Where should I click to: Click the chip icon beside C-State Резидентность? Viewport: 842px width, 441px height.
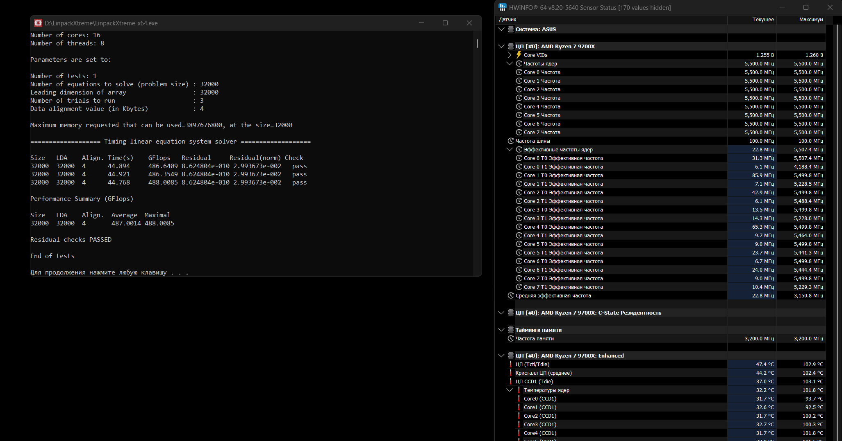point(511,313)
